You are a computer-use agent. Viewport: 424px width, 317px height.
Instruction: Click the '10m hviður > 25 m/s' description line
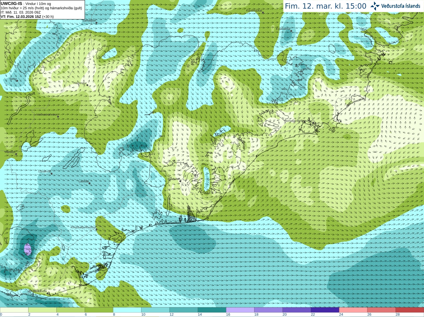click(x=41, y=8)
